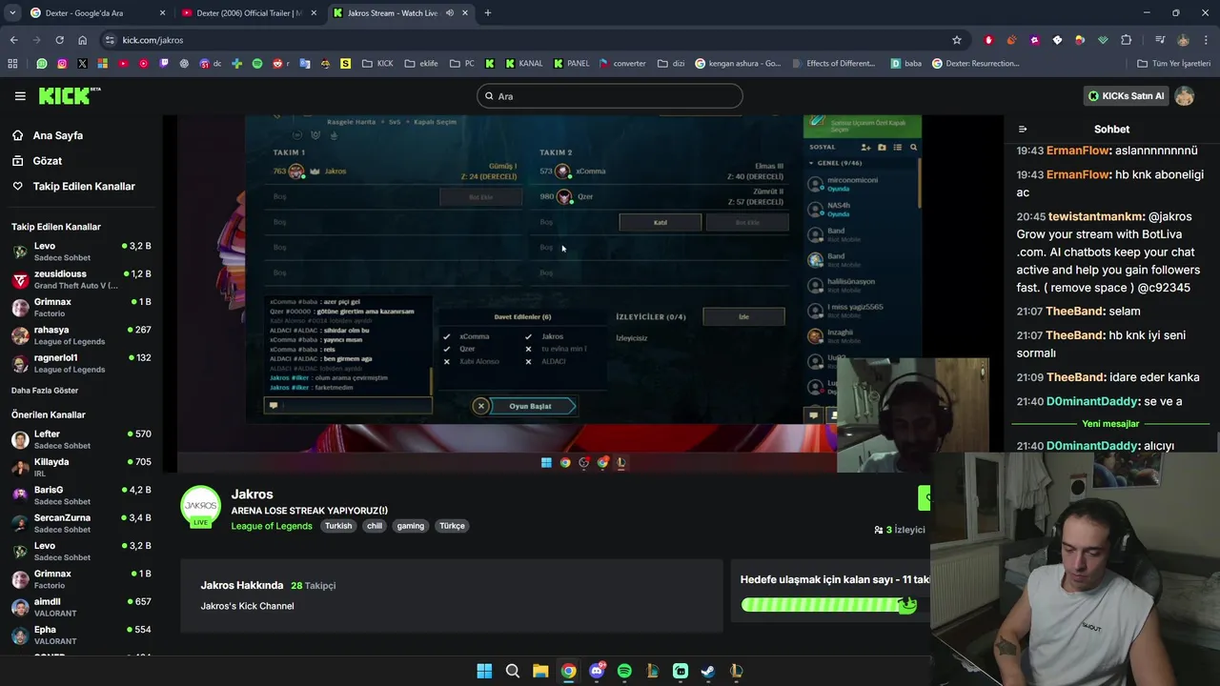Click Jakros channel avatar with LIVE badge
This screenshot has width=1220, height=686.
(201, 507)
